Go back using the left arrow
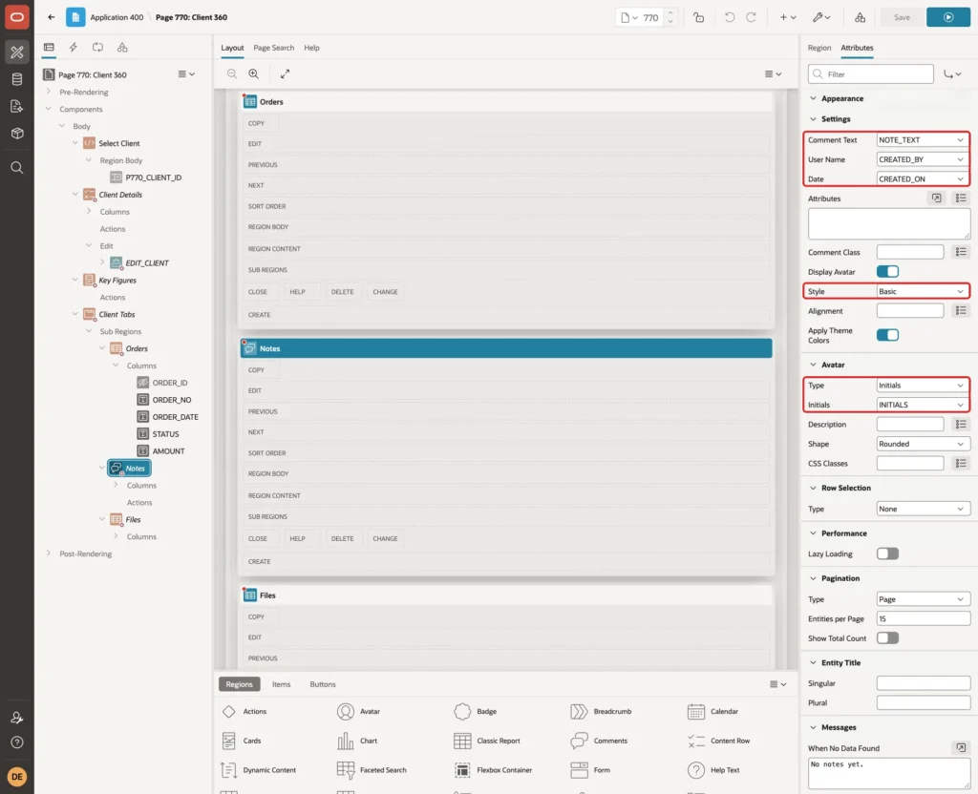Screen dimensions: 978x794 click(52, 17)
